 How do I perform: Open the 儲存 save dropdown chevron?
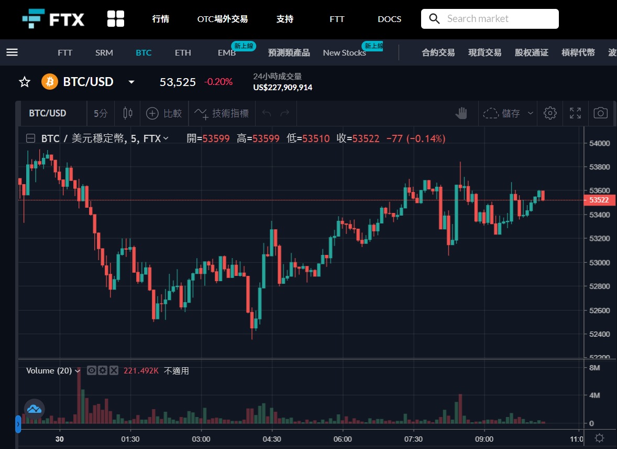click(531, 113)
